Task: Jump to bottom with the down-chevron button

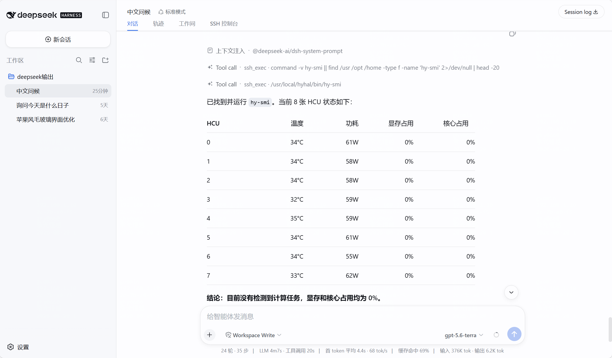Action: (x=511, y=292)
